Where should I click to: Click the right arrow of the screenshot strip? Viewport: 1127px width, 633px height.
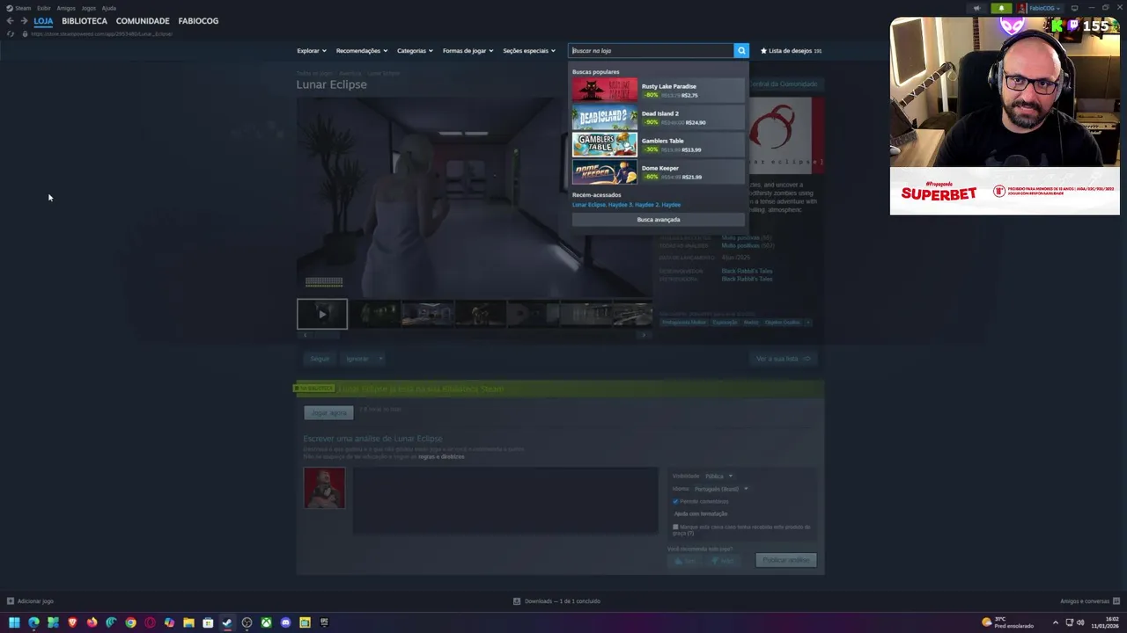(x=644, y=335)
